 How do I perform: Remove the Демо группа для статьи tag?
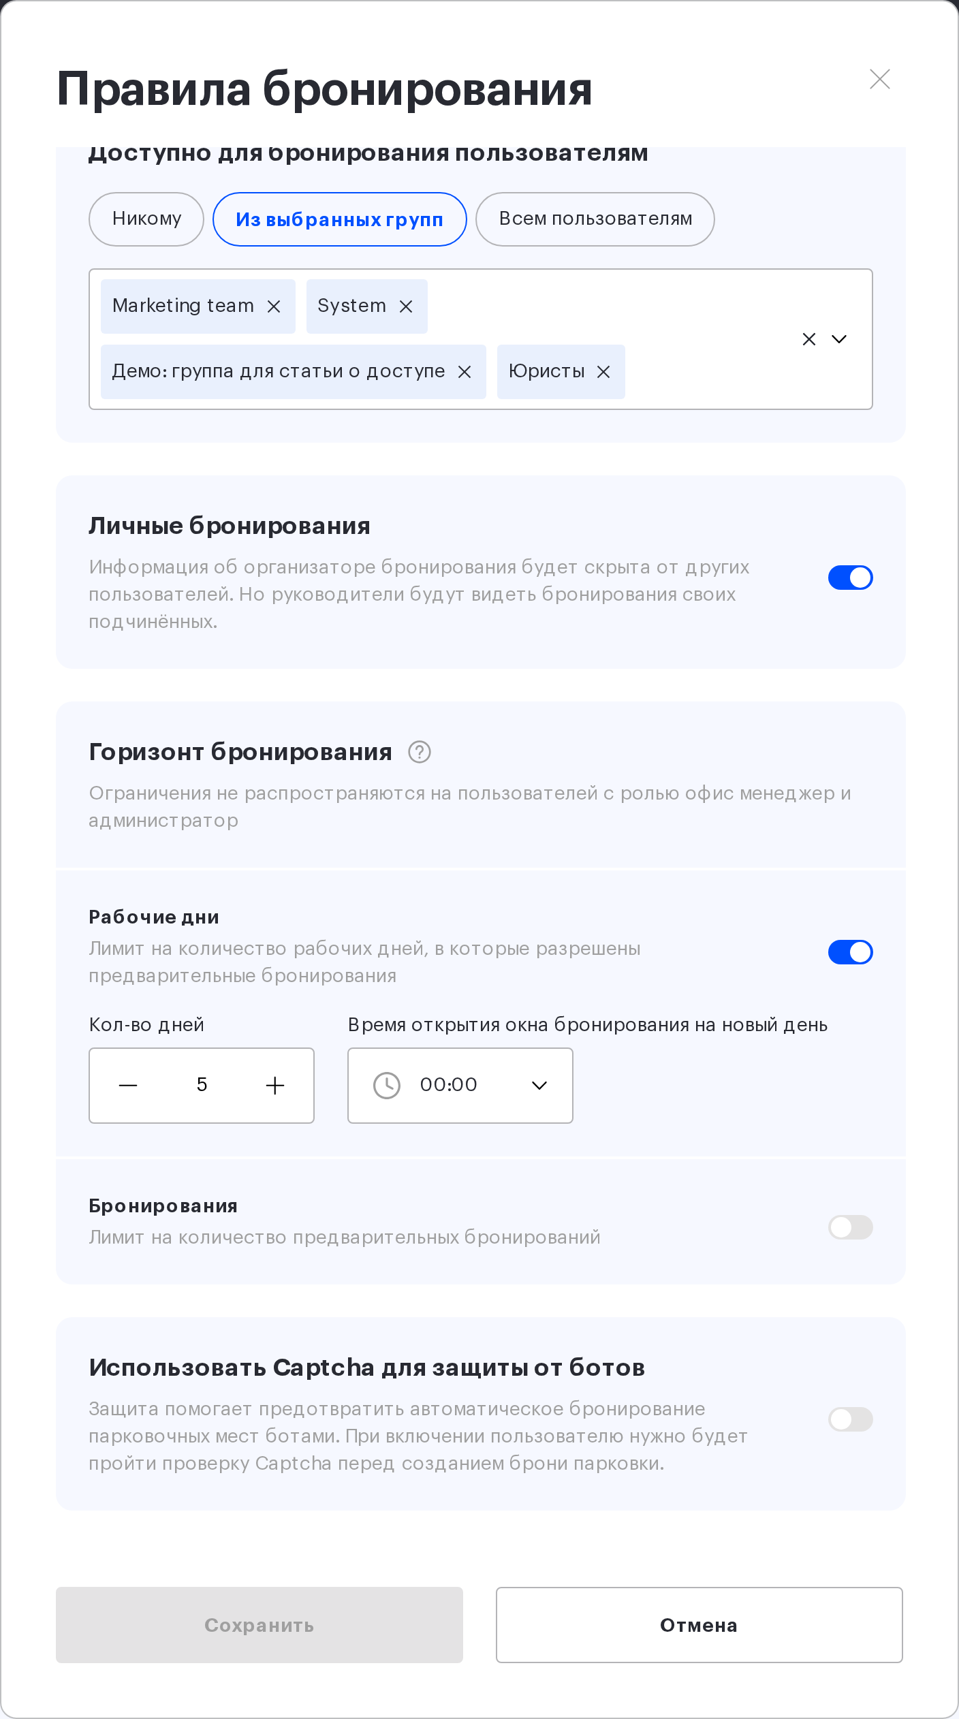[465, 372]
